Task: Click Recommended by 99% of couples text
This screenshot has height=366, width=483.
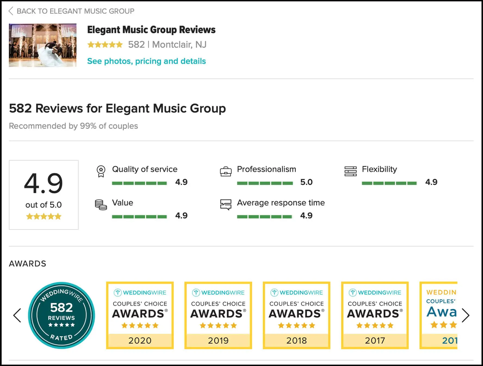Action: 73,126
